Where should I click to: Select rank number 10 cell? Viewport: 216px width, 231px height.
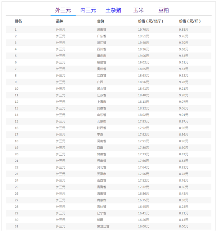[x=17, y=89]
